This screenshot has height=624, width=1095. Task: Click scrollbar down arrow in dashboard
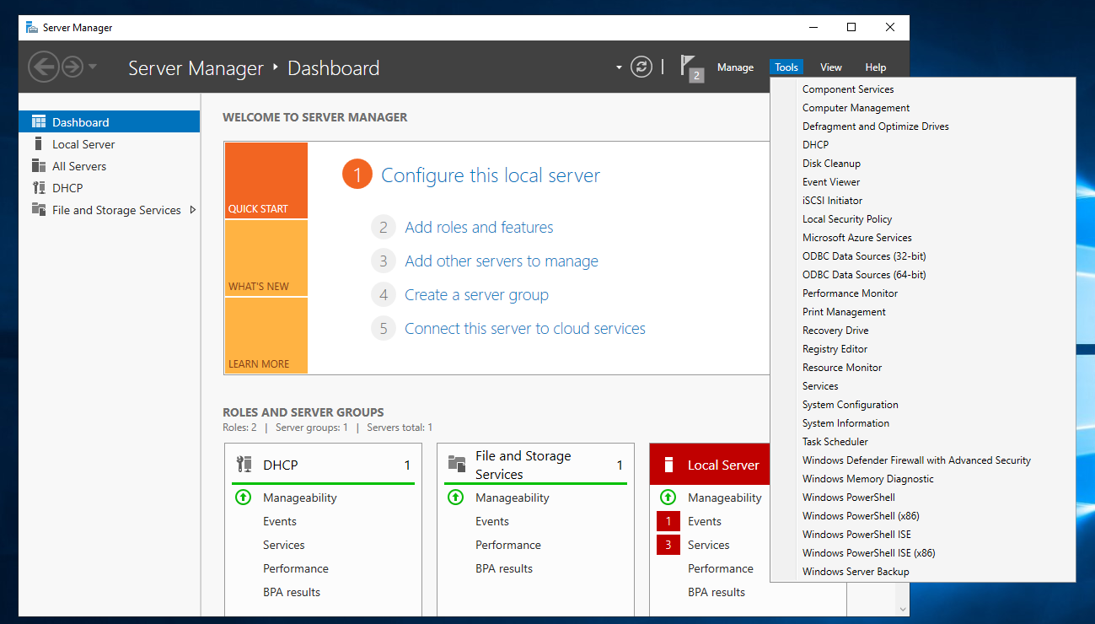tap(903, 609)
